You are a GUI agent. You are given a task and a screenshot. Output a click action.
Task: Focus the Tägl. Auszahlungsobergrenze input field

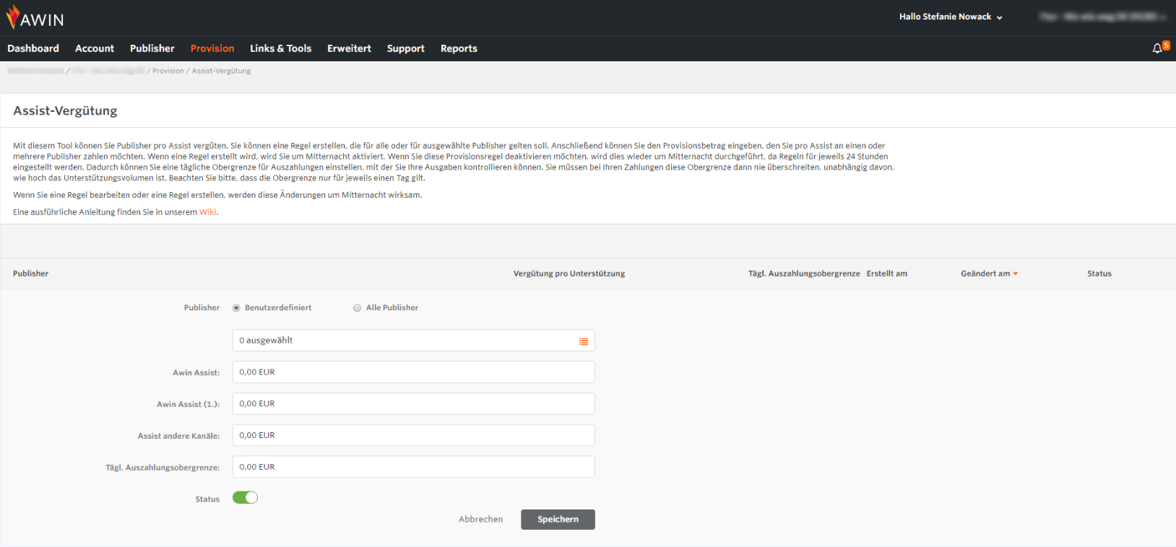point(413,467)
